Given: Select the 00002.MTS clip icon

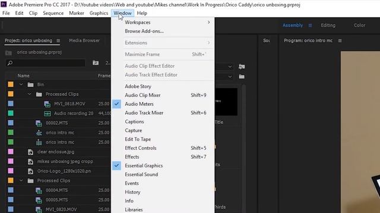Looking at the screenshot, I should (x=39, y=123).
